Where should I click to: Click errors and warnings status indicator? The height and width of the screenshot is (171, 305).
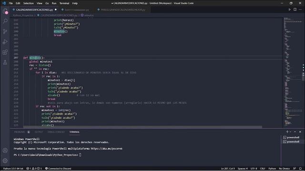pos(34,169)
